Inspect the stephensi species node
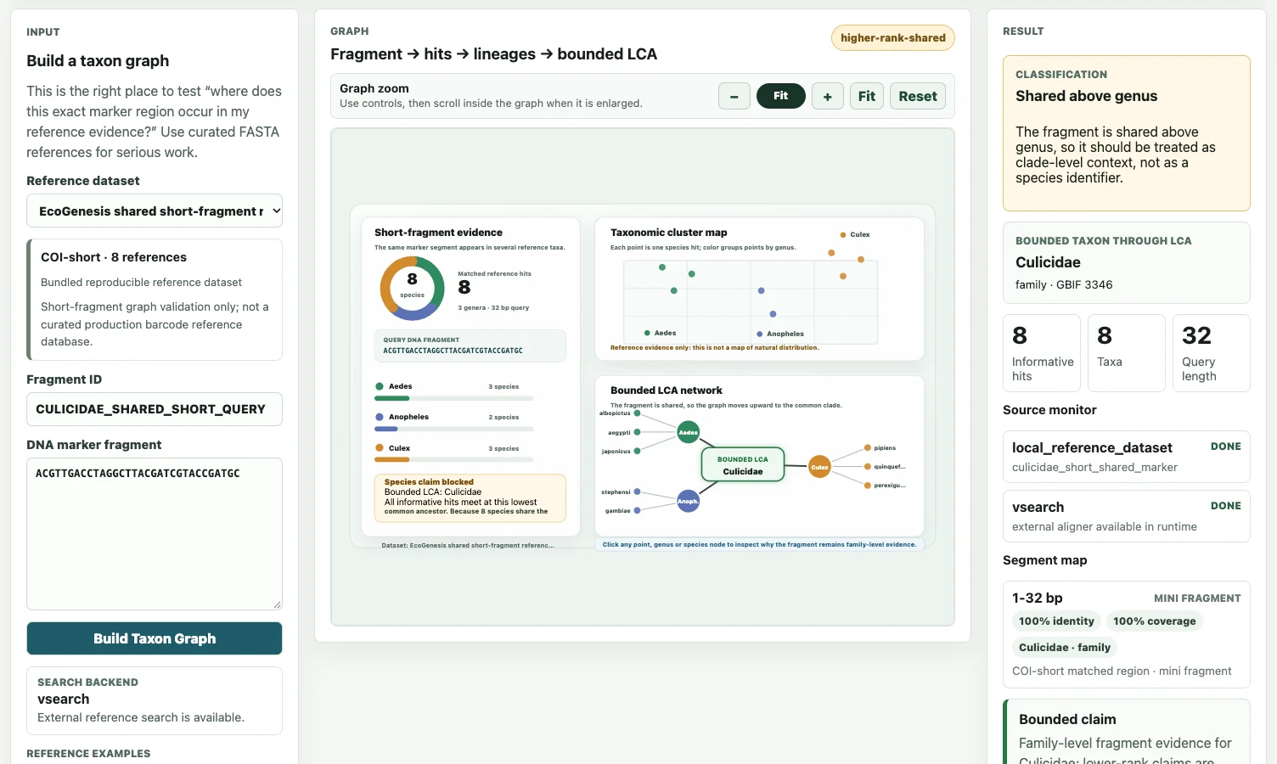This screenshot has height=764, width=1277. point(637,492)
